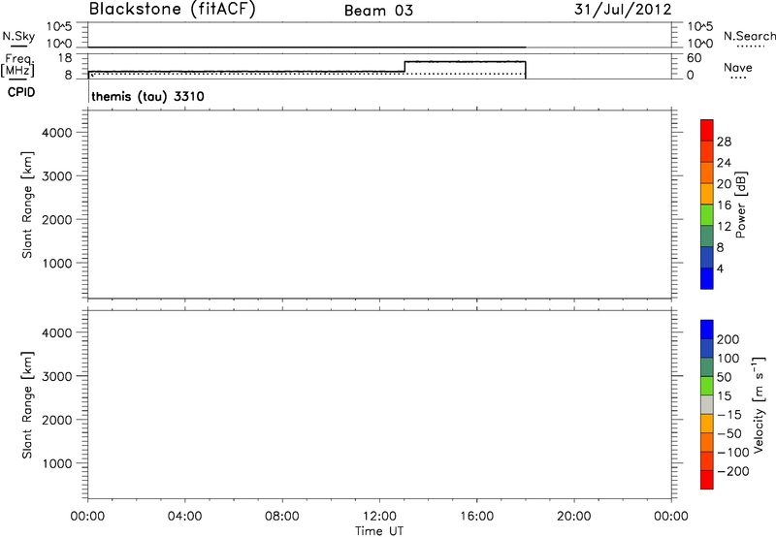
Task: Click the Nave legend label
Action: click(738, 67)
